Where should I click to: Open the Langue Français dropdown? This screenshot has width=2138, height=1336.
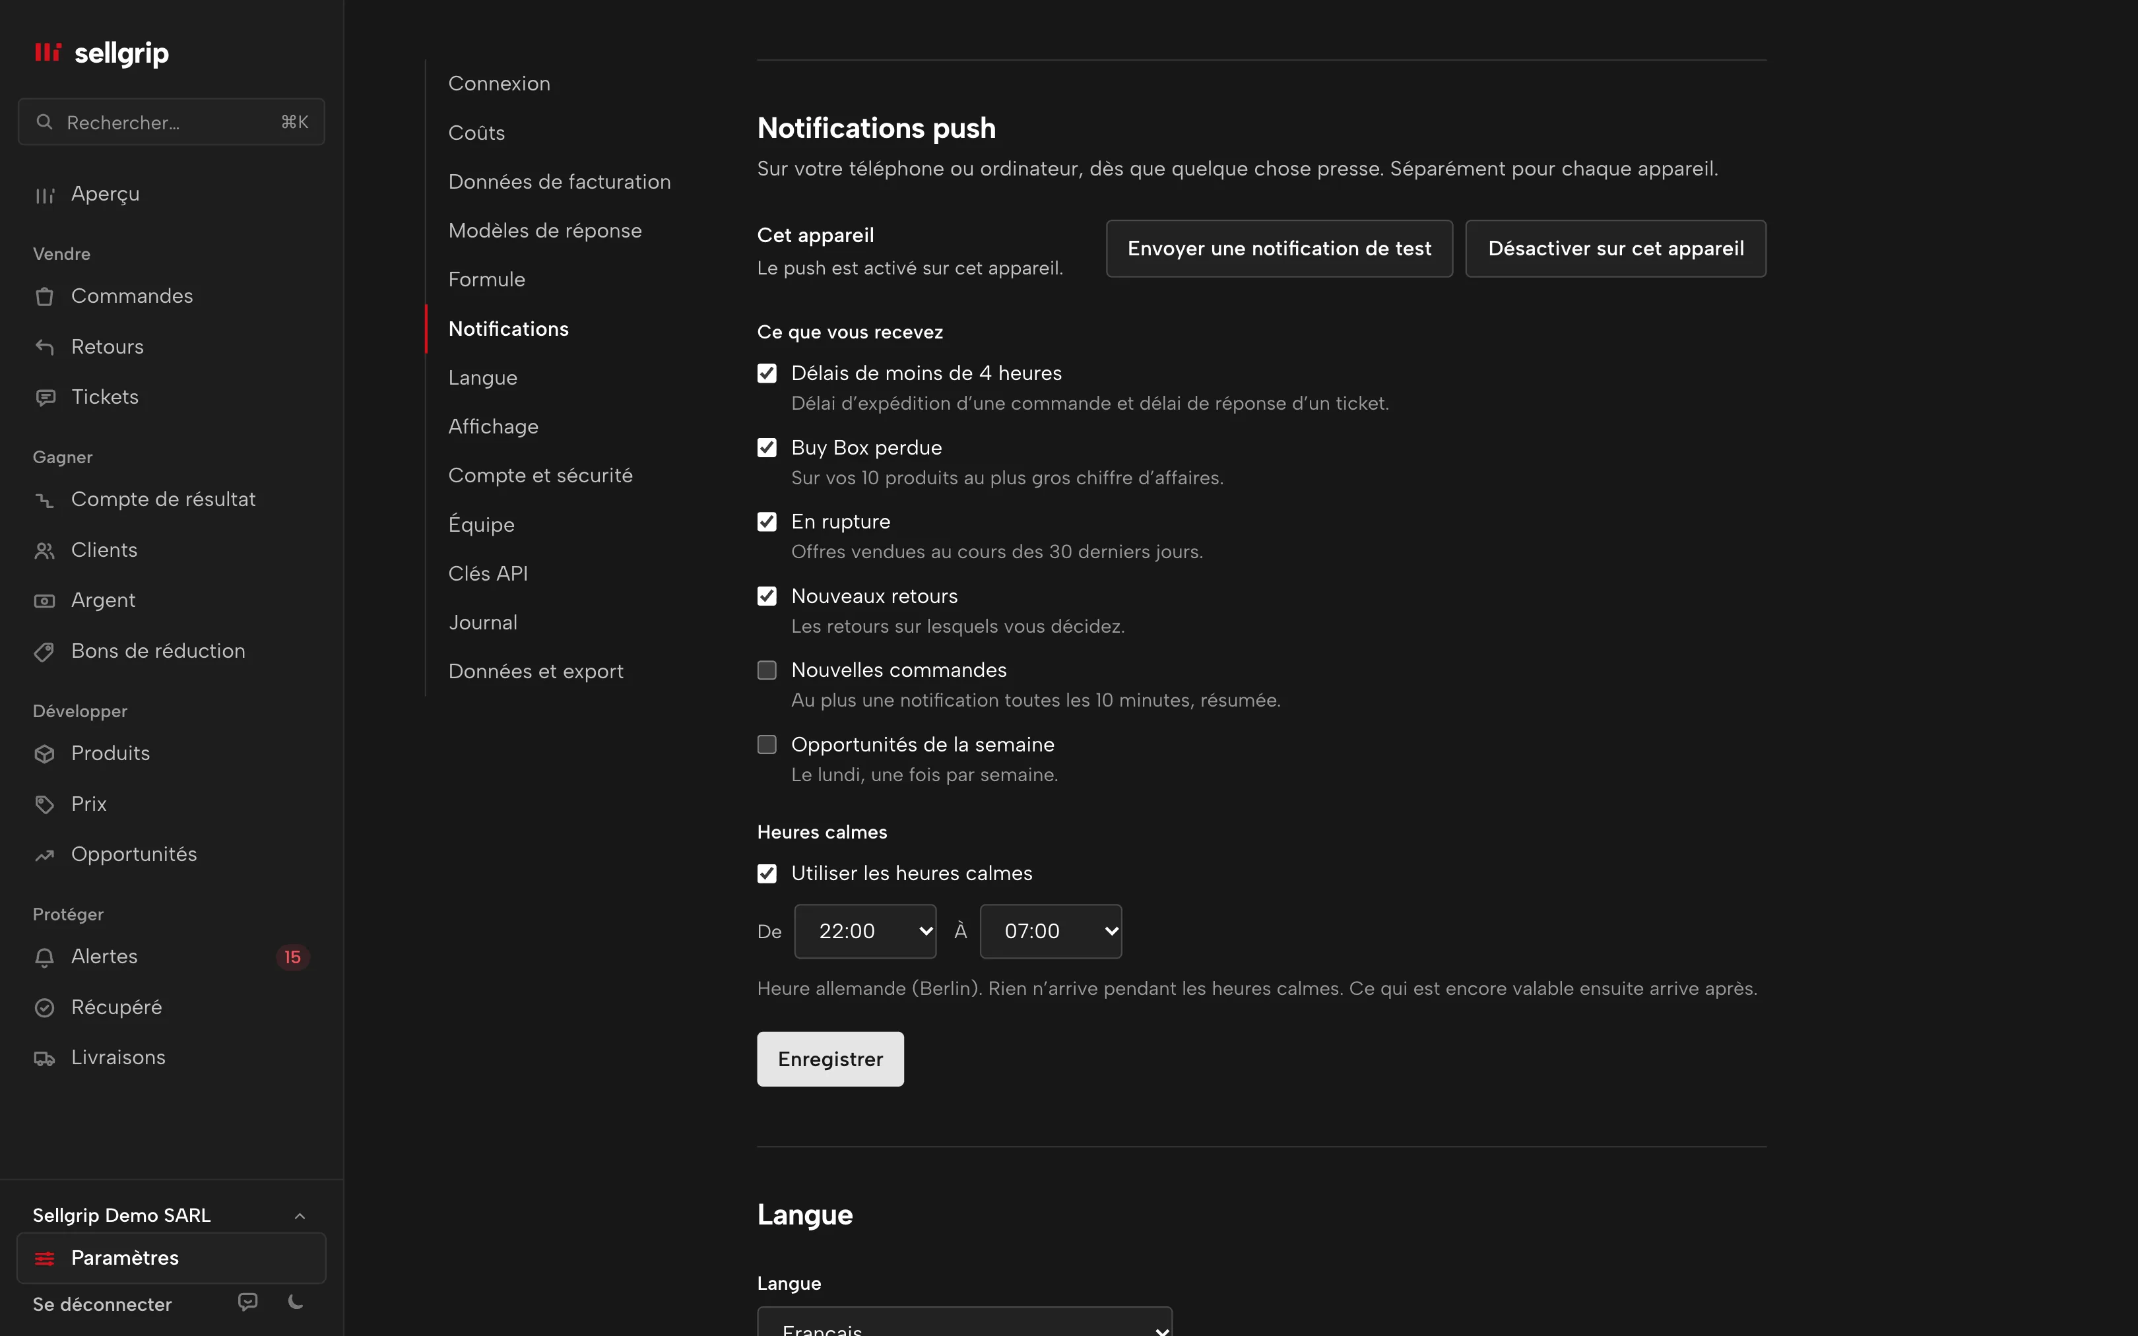click(965, 1322)
